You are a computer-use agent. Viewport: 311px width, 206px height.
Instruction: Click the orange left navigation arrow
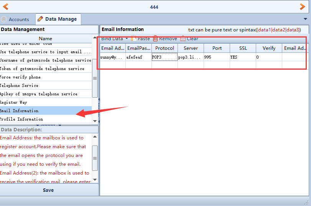pos(6,7)
